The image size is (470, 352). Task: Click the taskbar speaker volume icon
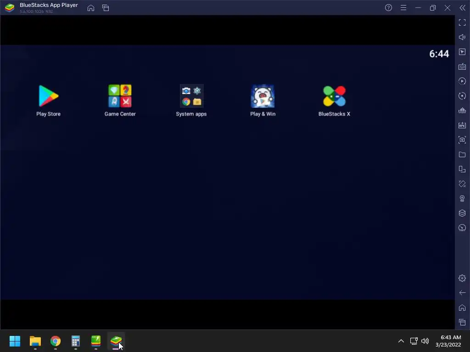pyautogui.click(x=425, y=341)
